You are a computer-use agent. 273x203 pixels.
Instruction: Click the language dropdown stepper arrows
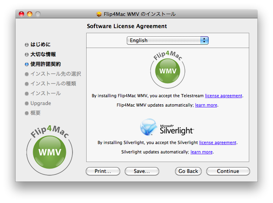coord(204,41)
